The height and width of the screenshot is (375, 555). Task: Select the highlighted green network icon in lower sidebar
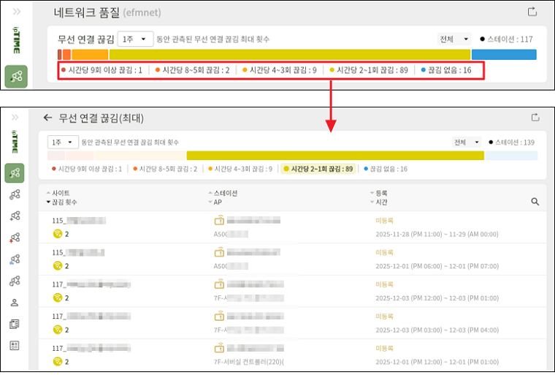pyautogui.click(x=15, y=173)
